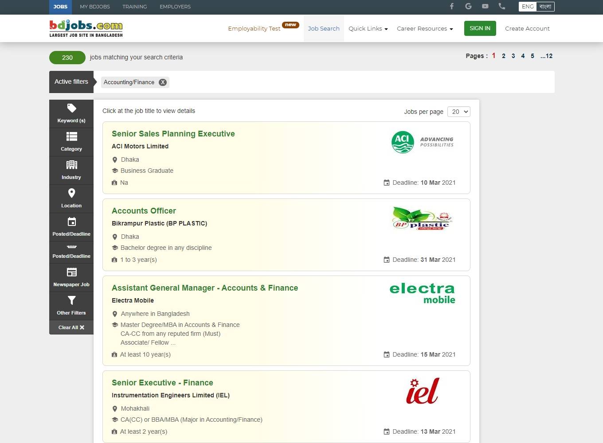The image size is (603, 443).
Task: Open the Facebook icon in top bar
Action: [x=452, y=6]
